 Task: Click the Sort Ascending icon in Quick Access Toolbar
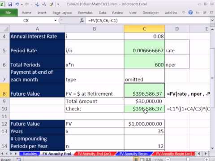pos(37,4)
